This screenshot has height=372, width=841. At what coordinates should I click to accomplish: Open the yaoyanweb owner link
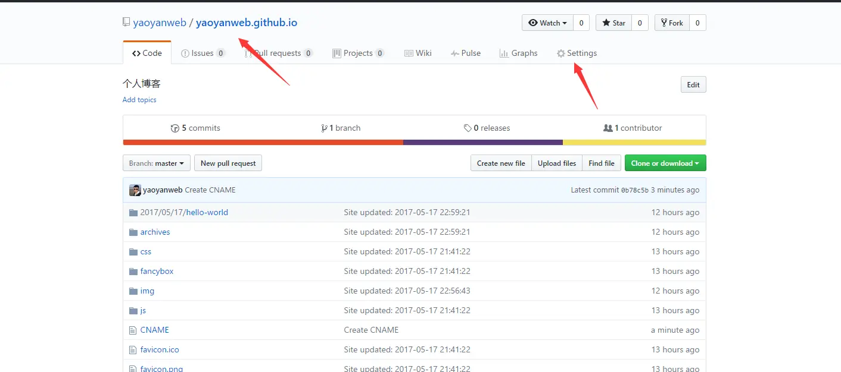160,23
